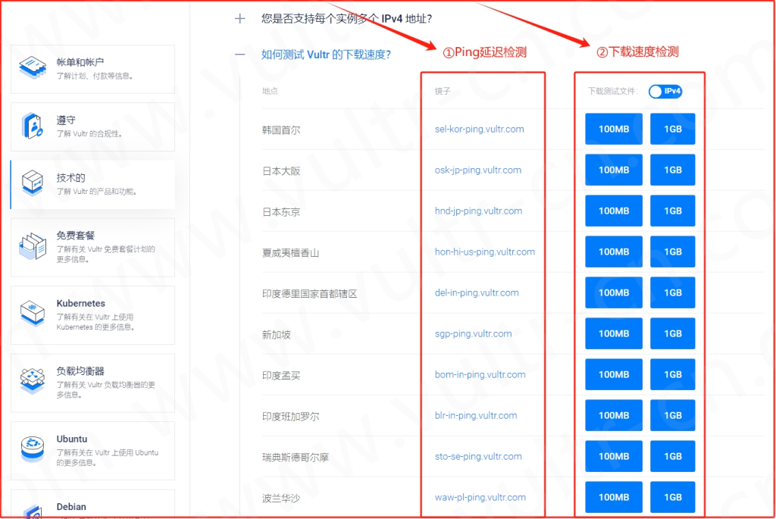Download 1GB file for 夏威夷檀香山

673,252
